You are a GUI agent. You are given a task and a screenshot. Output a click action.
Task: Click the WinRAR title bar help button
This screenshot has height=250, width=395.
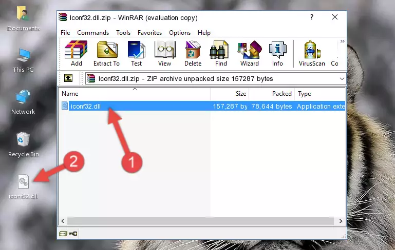tap(312, 17)
